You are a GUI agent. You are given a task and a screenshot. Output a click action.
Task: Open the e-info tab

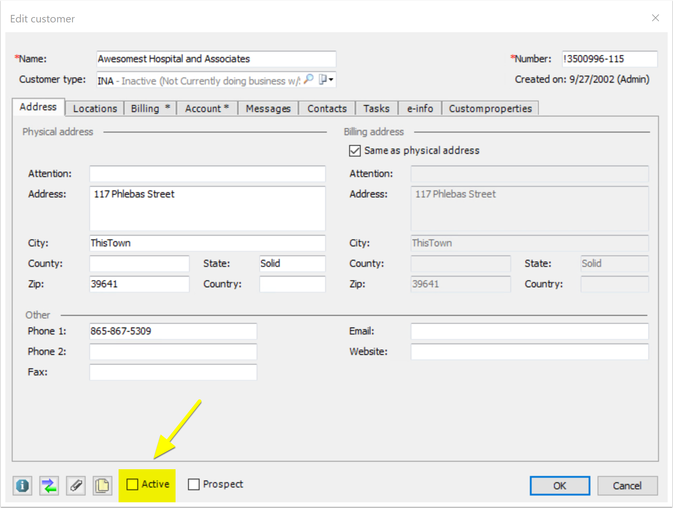pos(420,109)
